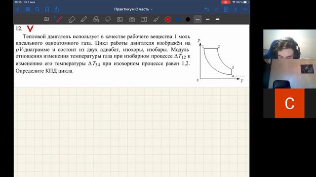Screen dimensions: 316x177
Task: Click the pV-diagram image in problem 12
Action: (220, 60)
